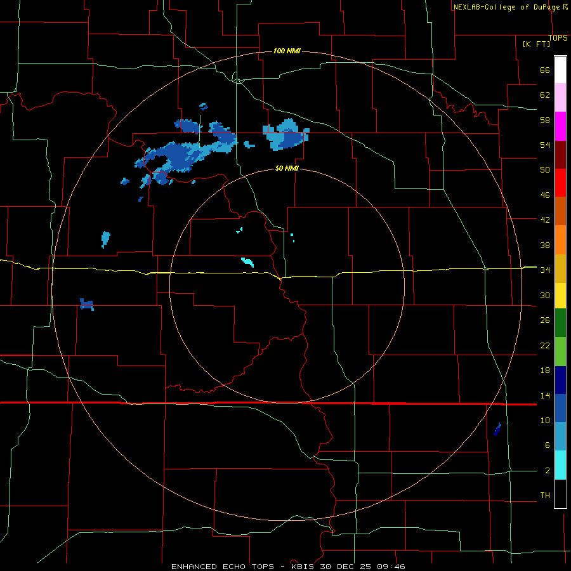571x571 pixels.
Task: Click the legend value 2
Action: (x=548, y=471)
